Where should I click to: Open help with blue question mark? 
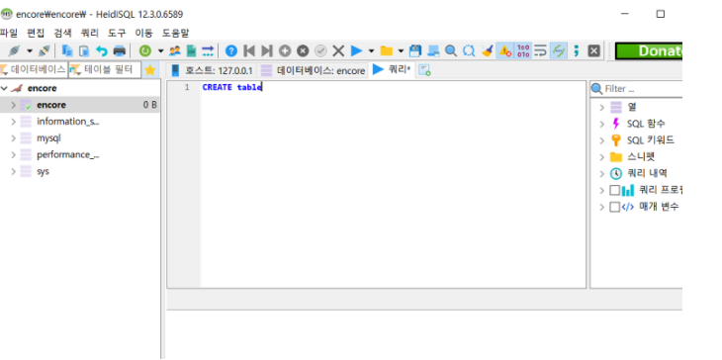coord(231,50)
